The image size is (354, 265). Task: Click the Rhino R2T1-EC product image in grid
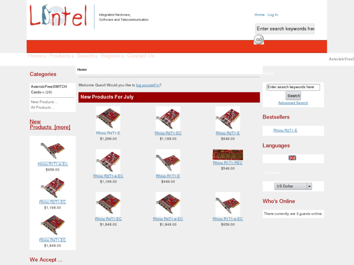(168, 119)
